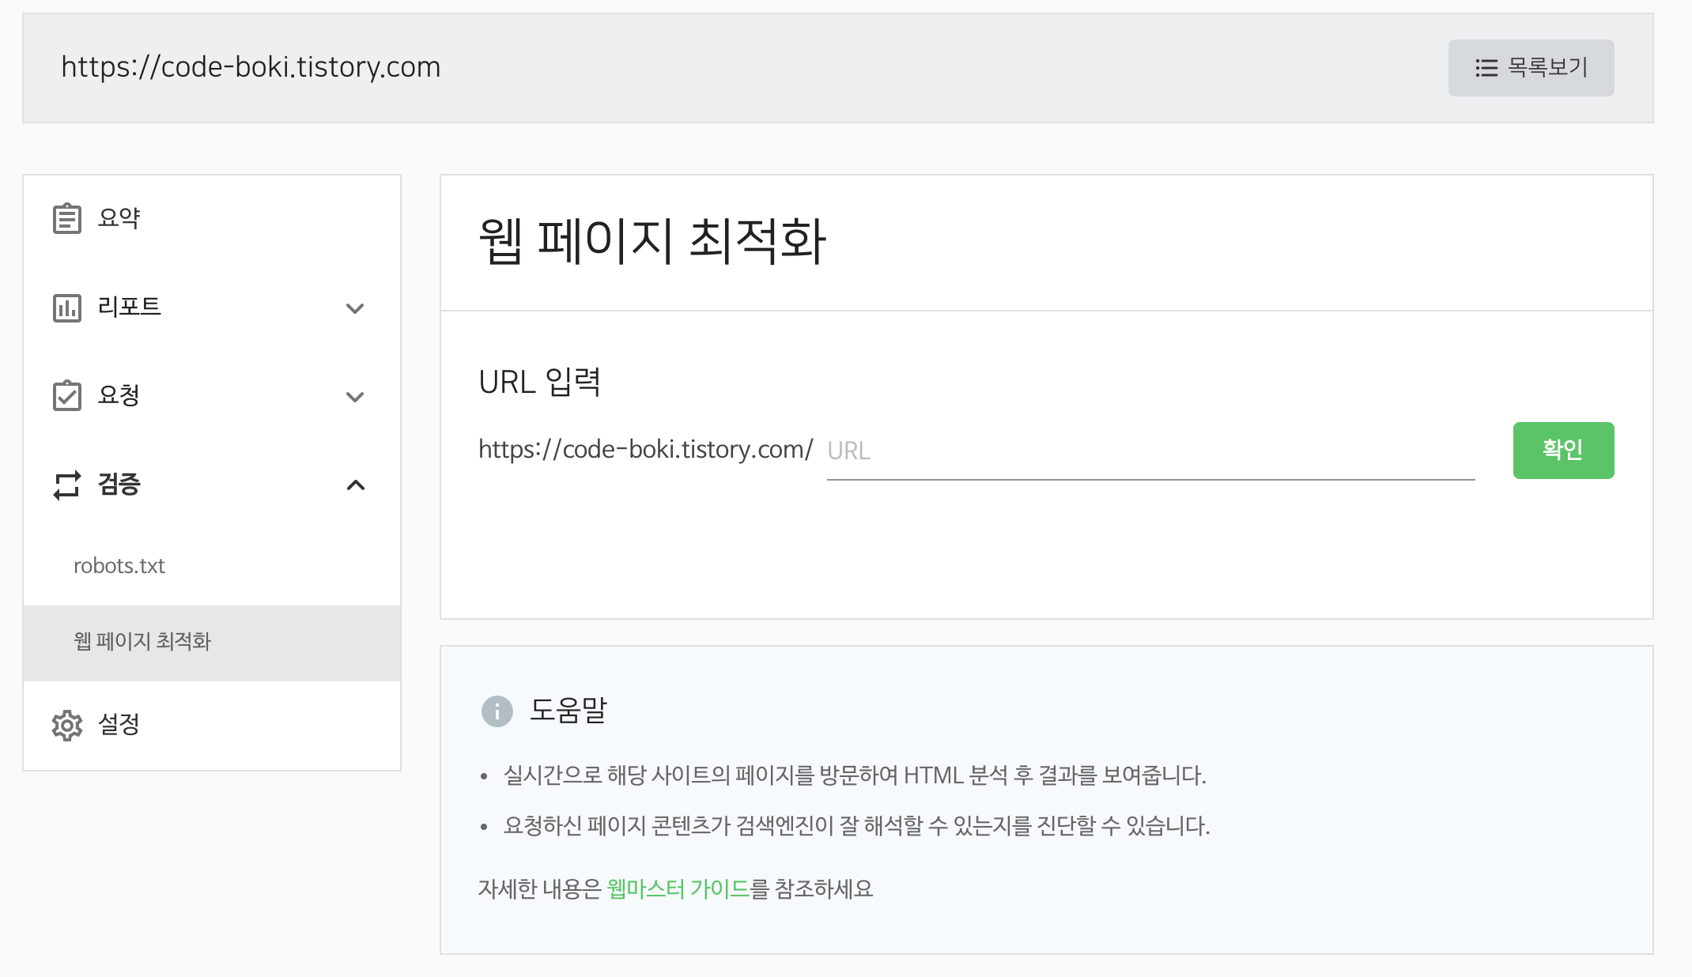The width and height of the screenshot is (1692, 977).
Task: Open the robots.txt submenu item
Action: point(119,566)
